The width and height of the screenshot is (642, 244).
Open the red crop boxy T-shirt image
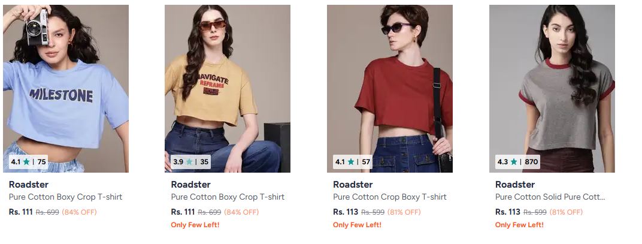[390, 89]
